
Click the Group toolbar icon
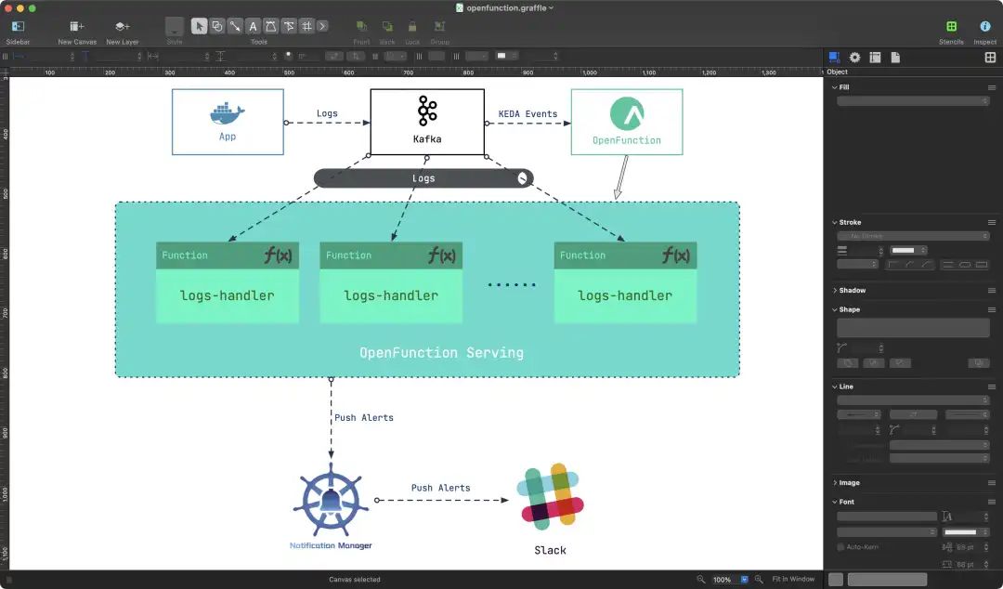(439, 26)
